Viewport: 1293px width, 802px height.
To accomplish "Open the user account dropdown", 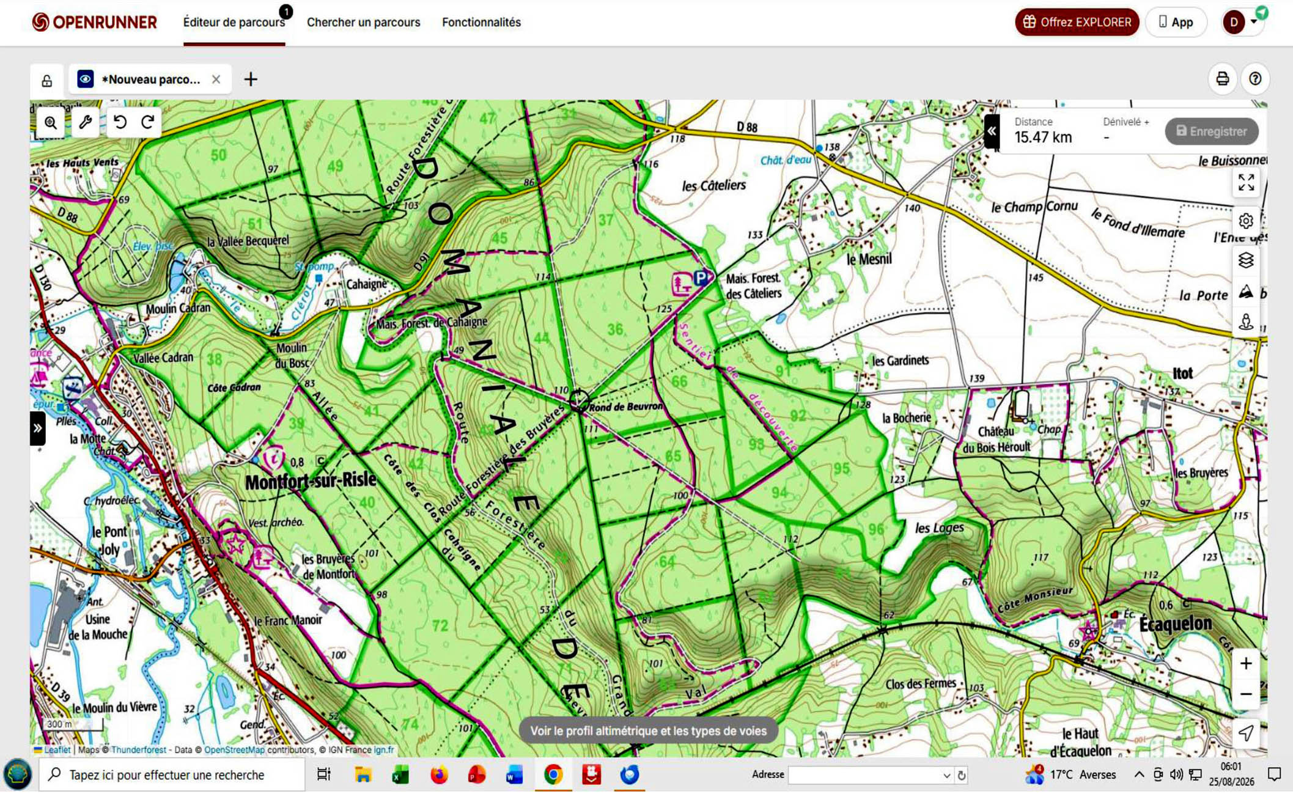I will [1241, 23].
